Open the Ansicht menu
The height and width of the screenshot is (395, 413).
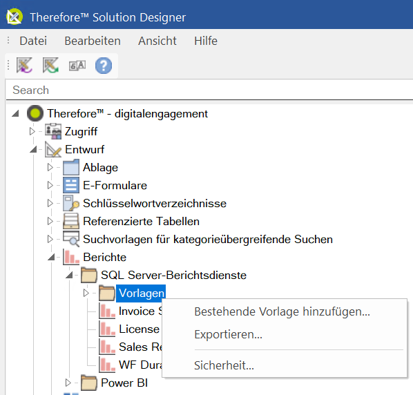(x=157, y=41)
